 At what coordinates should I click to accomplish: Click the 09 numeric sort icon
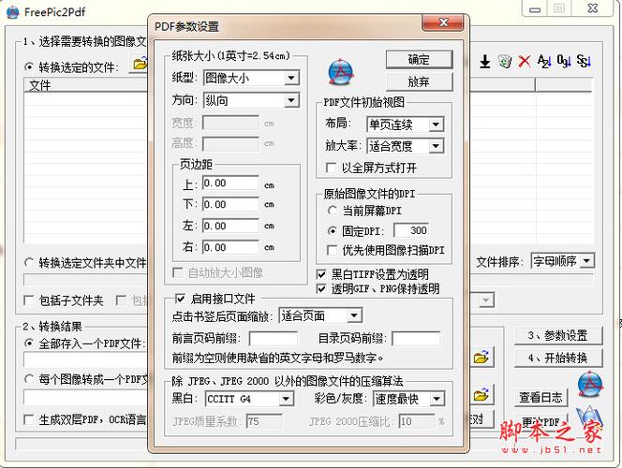[x=564, y=62]
